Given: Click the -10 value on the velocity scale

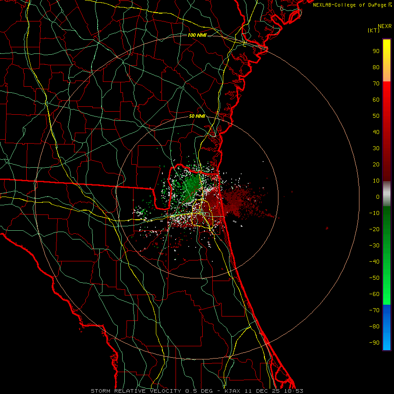Looking at the screenshot, I should point(374,213).
